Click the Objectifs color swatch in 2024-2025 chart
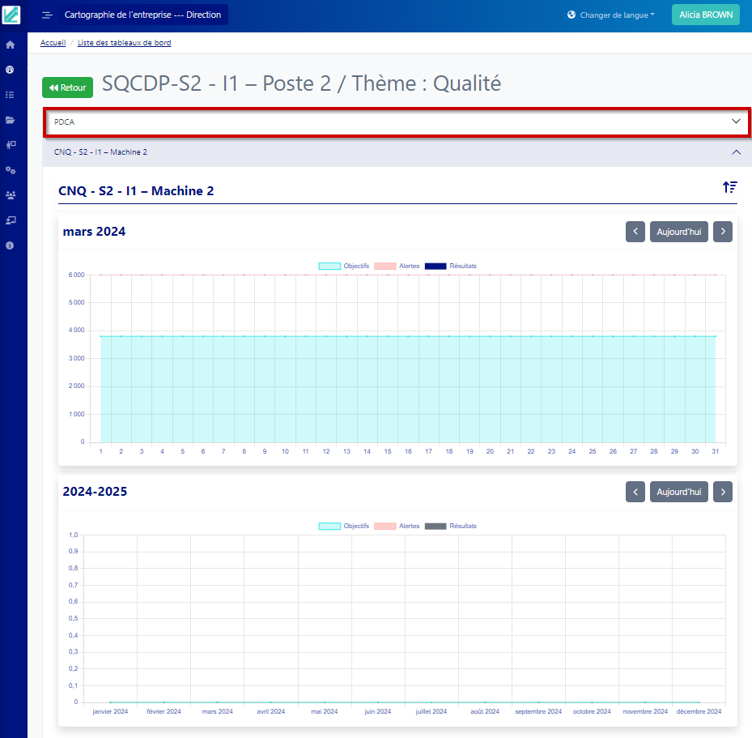 pos(329,526)
